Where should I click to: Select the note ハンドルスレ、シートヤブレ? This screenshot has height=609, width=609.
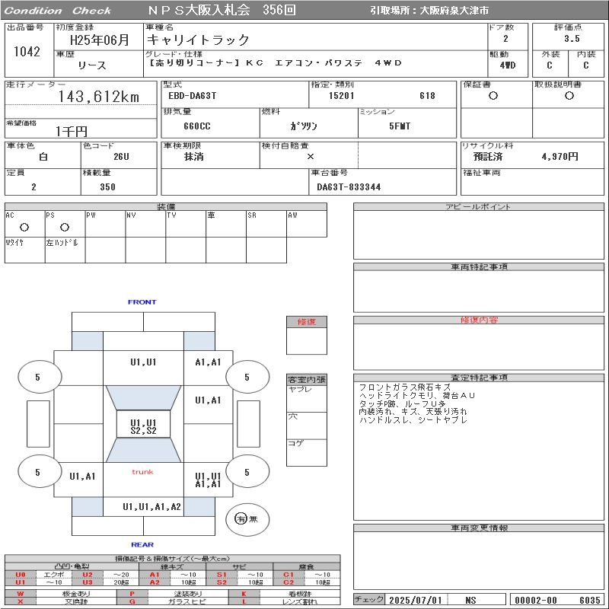pyautogui.click(x=413, y=420)
